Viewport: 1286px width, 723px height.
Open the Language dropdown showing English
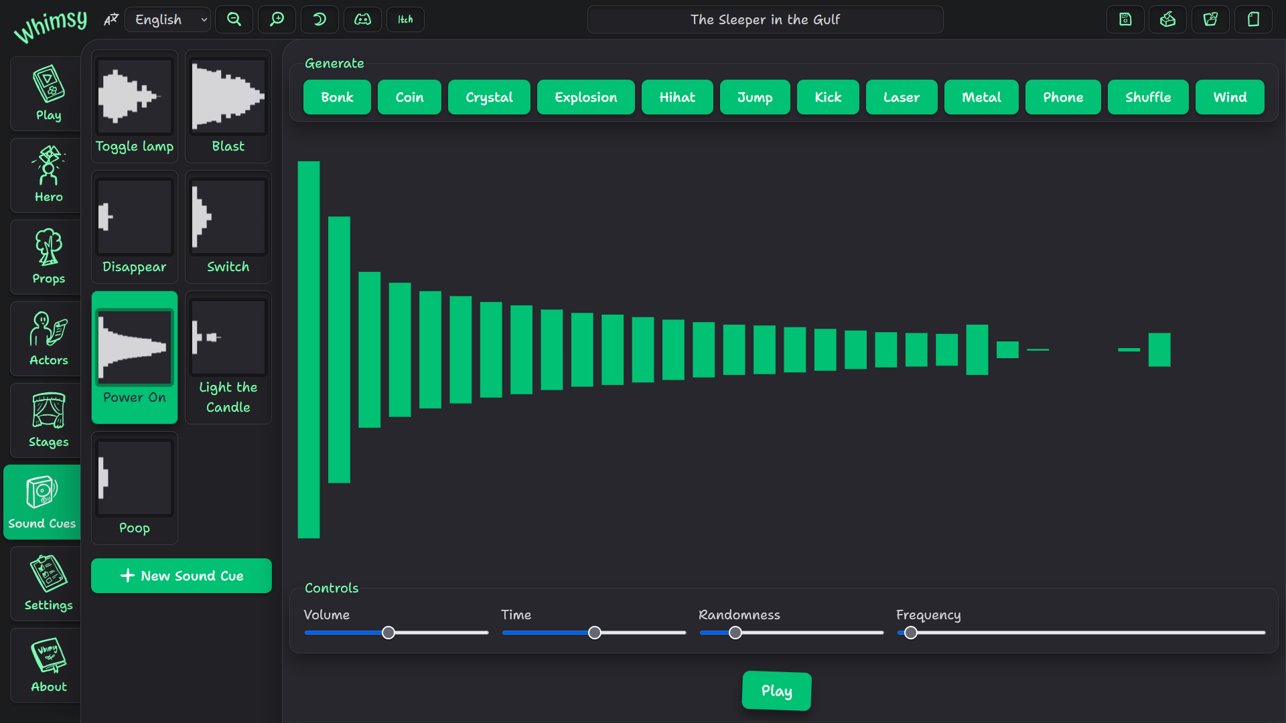point(169,19)
